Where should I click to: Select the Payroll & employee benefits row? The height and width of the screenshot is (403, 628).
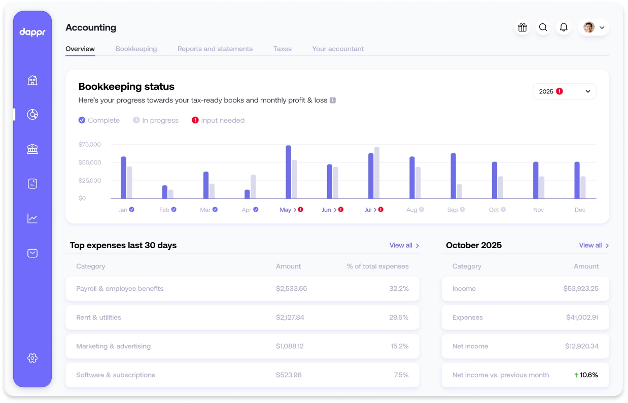(242, 288)
